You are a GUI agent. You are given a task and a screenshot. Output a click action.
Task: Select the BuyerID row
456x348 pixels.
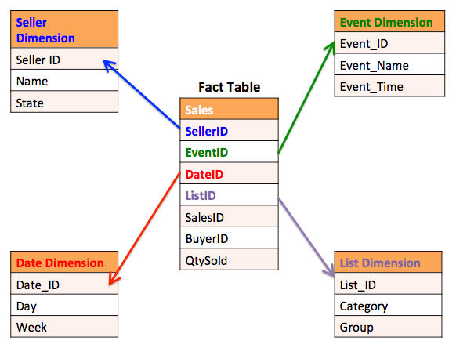point(229,238)
